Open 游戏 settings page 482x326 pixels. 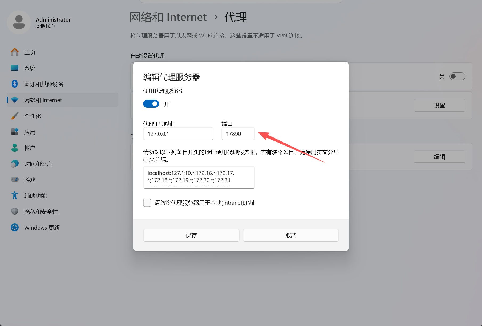pyautogui.click(x=62, y=180)
